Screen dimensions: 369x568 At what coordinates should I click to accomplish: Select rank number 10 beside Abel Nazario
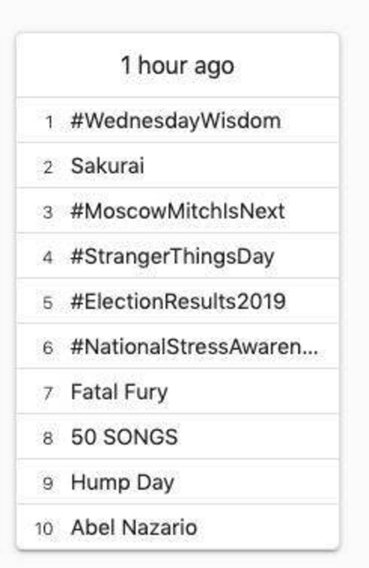44,528
